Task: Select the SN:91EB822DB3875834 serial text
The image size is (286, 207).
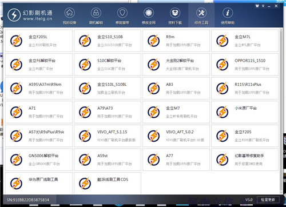Action: (x=28, y=200)
